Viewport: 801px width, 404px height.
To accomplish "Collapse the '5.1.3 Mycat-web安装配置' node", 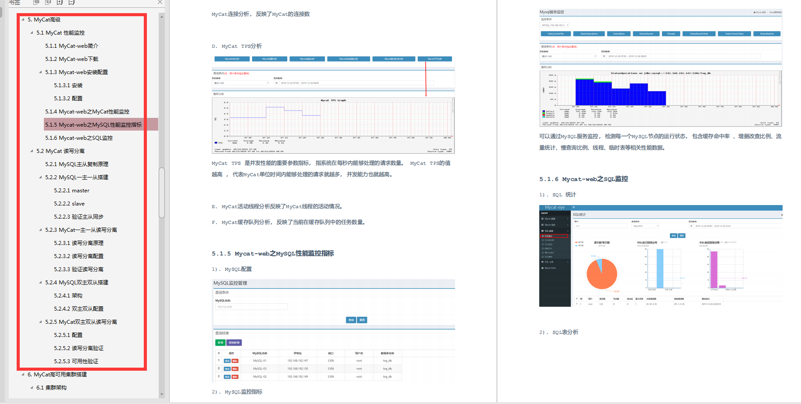I will coord(40,72).
